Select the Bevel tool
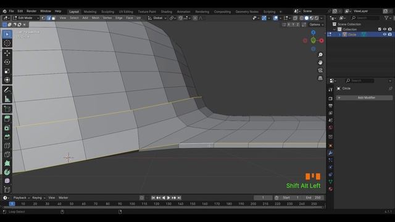Screen dimensions: 395x222 point(7,137)
